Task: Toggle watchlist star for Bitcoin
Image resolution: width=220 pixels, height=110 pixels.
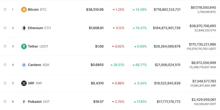Action: [5, 9]
